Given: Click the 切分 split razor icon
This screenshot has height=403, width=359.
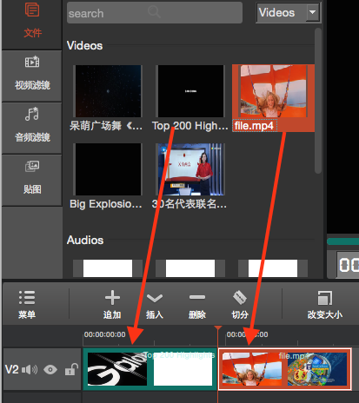Looking at the screenshot, I should [240, 297].
